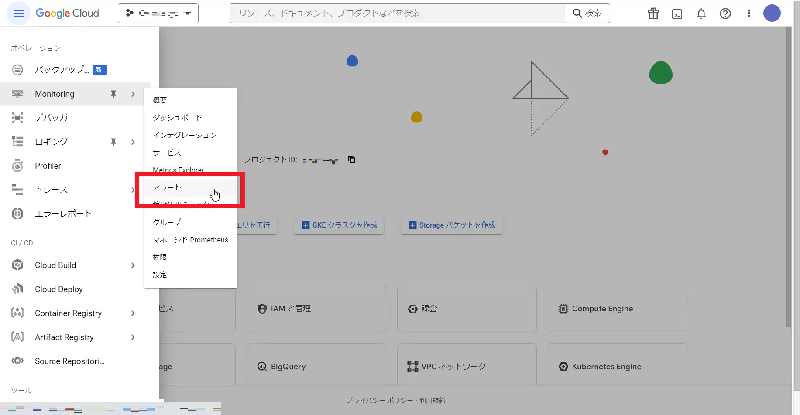Click the Monitoring sidebar icon

[17, 94]
